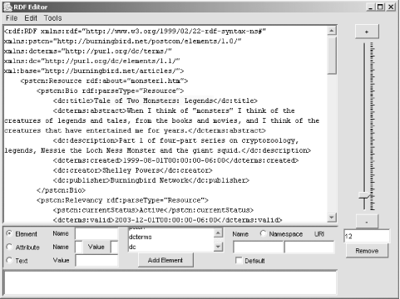Click the Namespace Name input field
400x299 pixels.
point(259,247)
